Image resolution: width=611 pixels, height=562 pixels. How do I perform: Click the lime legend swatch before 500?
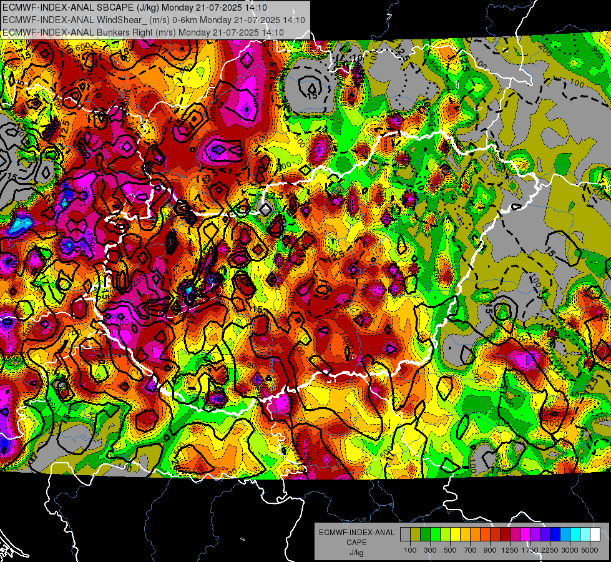[x=445, y=534]
